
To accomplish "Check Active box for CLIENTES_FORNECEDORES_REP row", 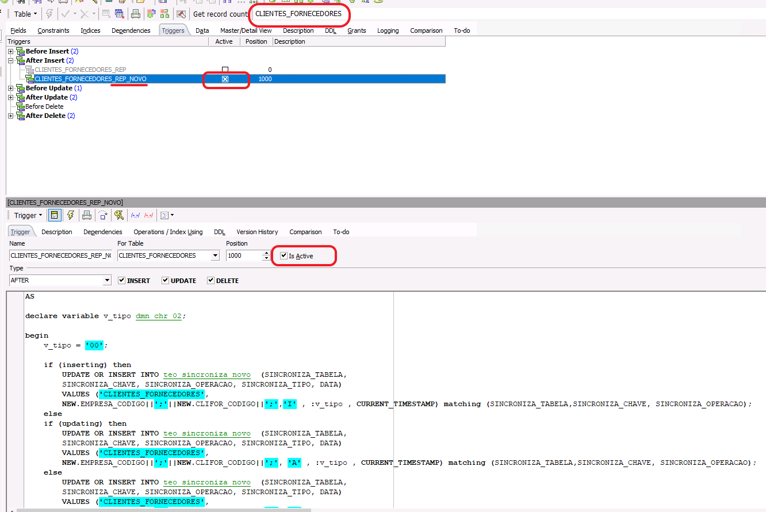I will [x=225, y=70].
